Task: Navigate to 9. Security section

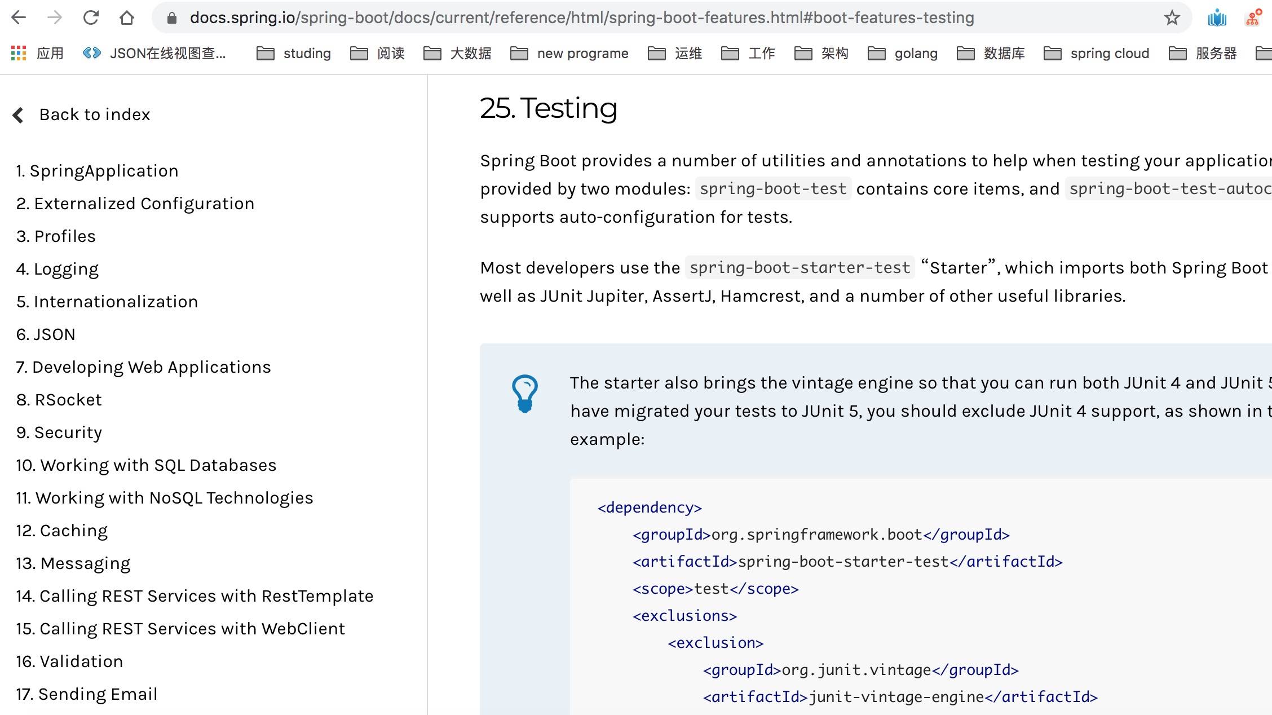Action: point(59,432)
